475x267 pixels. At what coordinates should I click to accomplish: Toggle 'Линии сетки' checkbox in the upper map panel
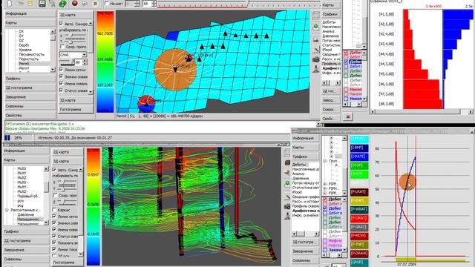[61, 70]
